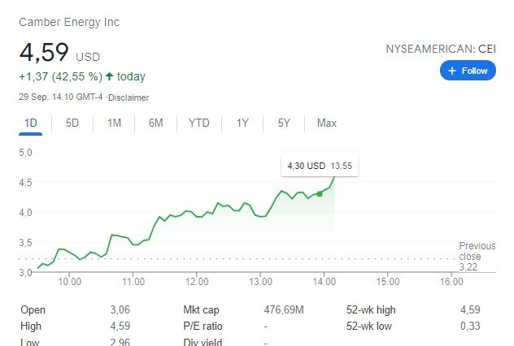Click the plus icon on the Follow button
Screen dimensions: 514x346
pos(453,71)
